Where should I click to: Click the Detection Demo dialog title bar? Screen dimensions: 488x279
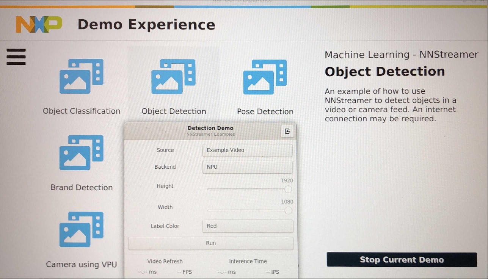coord(210,131)
